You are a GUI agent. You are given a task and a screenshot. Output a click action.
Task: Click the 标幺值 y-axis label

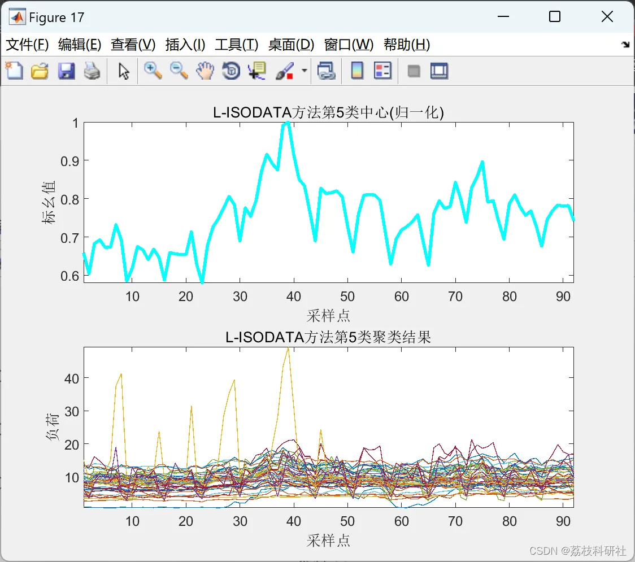coord(48,202)
